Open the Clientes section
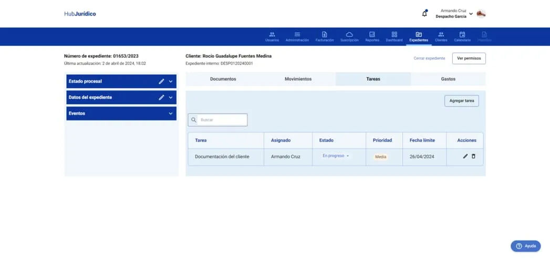 coord(441,37)
